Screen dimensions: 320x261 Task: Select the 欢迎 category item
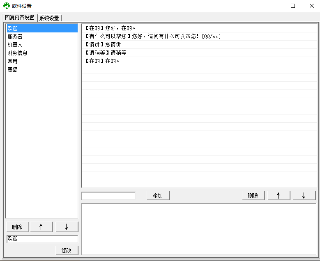pyautogui.click(x=13, y=28)
